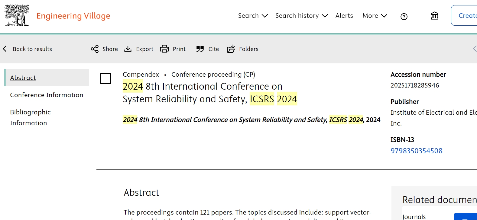
Task: Click the Engineering Village title text
Action: click(x=73, y=16)
